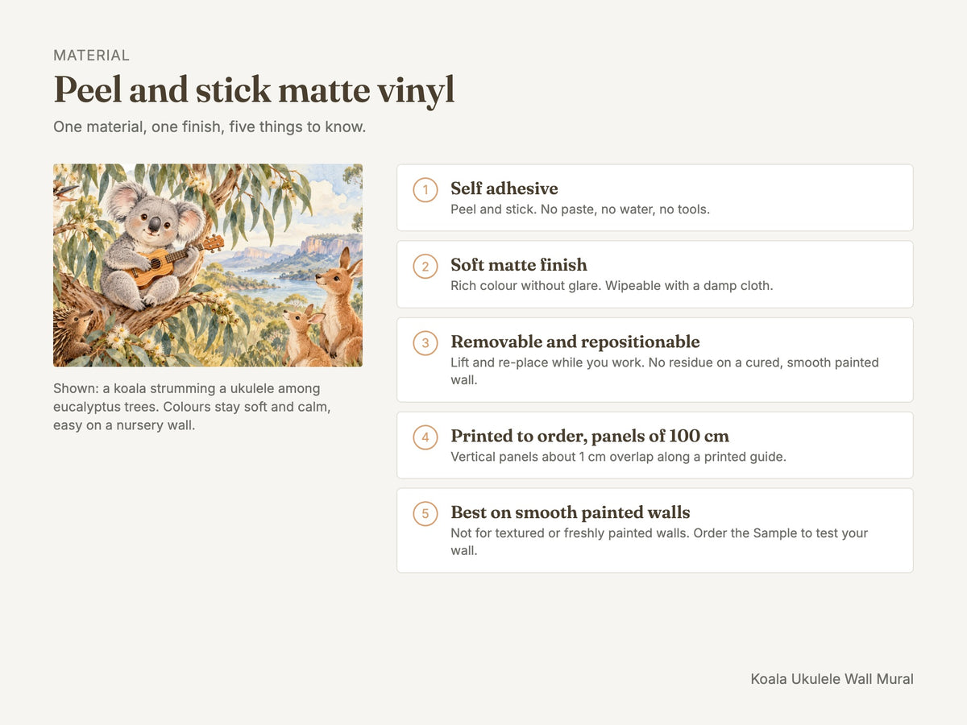
Task: Click the number 3 circle icon
Action: [x=425, y=343]
